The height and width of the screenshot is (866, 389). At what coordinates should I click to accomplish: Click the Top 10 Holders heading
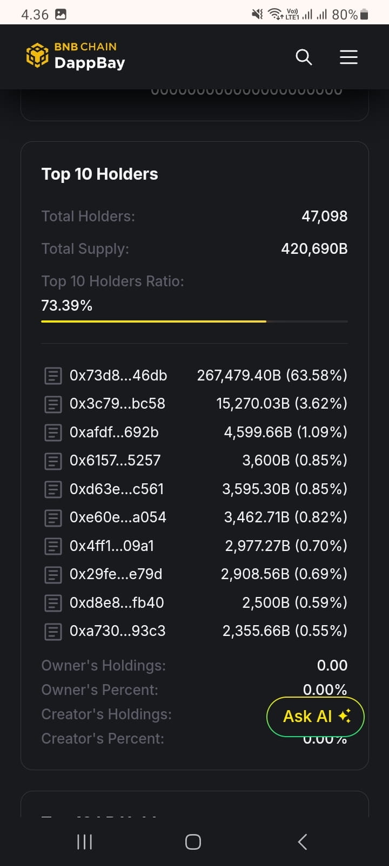(100, 174)
